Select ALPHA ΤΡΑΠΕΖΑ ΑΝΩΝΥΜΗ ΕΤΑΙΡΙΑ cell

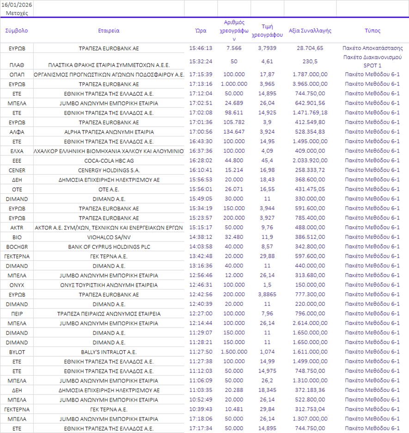coord(109,132)
